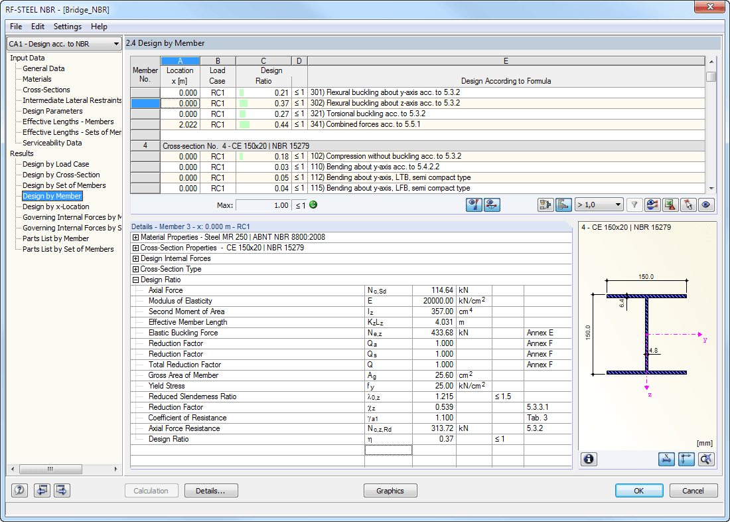Click the 0.37 design ratio bar cell
Image resolution: width=730 pixels, height=522 pixels.
[263, 104]
